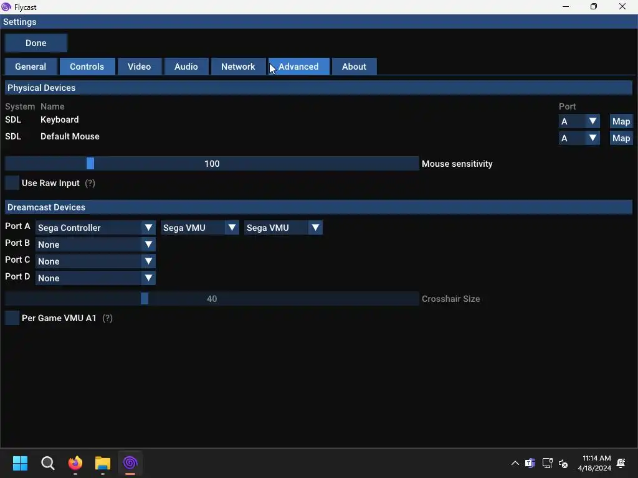Open the Windows Start menu

click(x=20, y=463)
